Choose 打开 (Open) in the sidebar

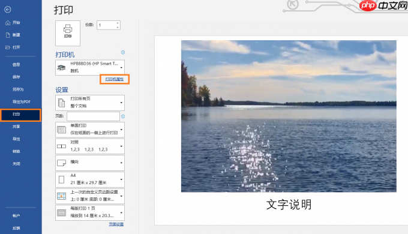(13, 47)
